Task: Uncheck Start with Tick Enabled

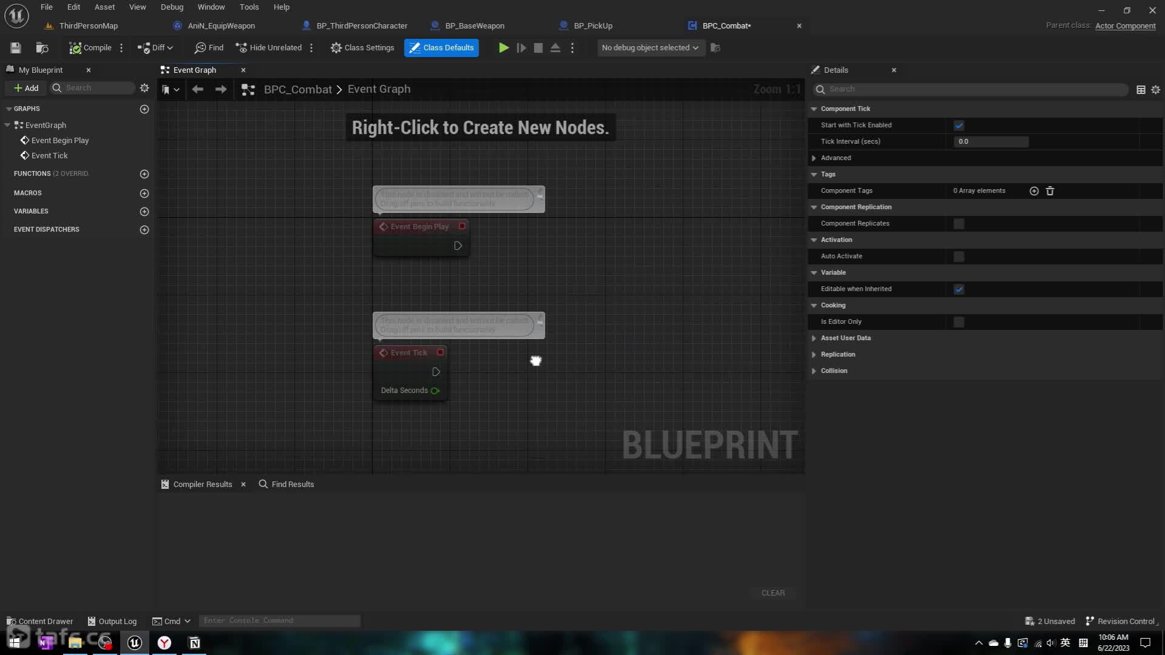Action: 959,126
